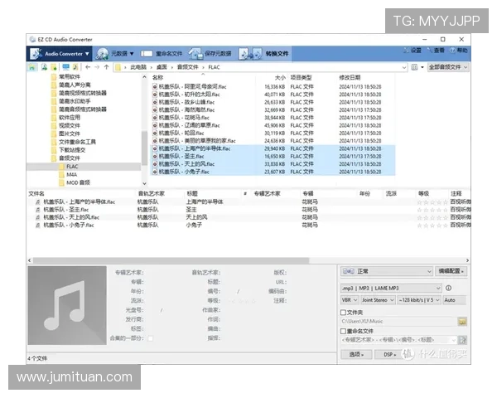Sort files by 大小 column header
This screenshot has width=497, height=398.
click(x=280, y=78)
